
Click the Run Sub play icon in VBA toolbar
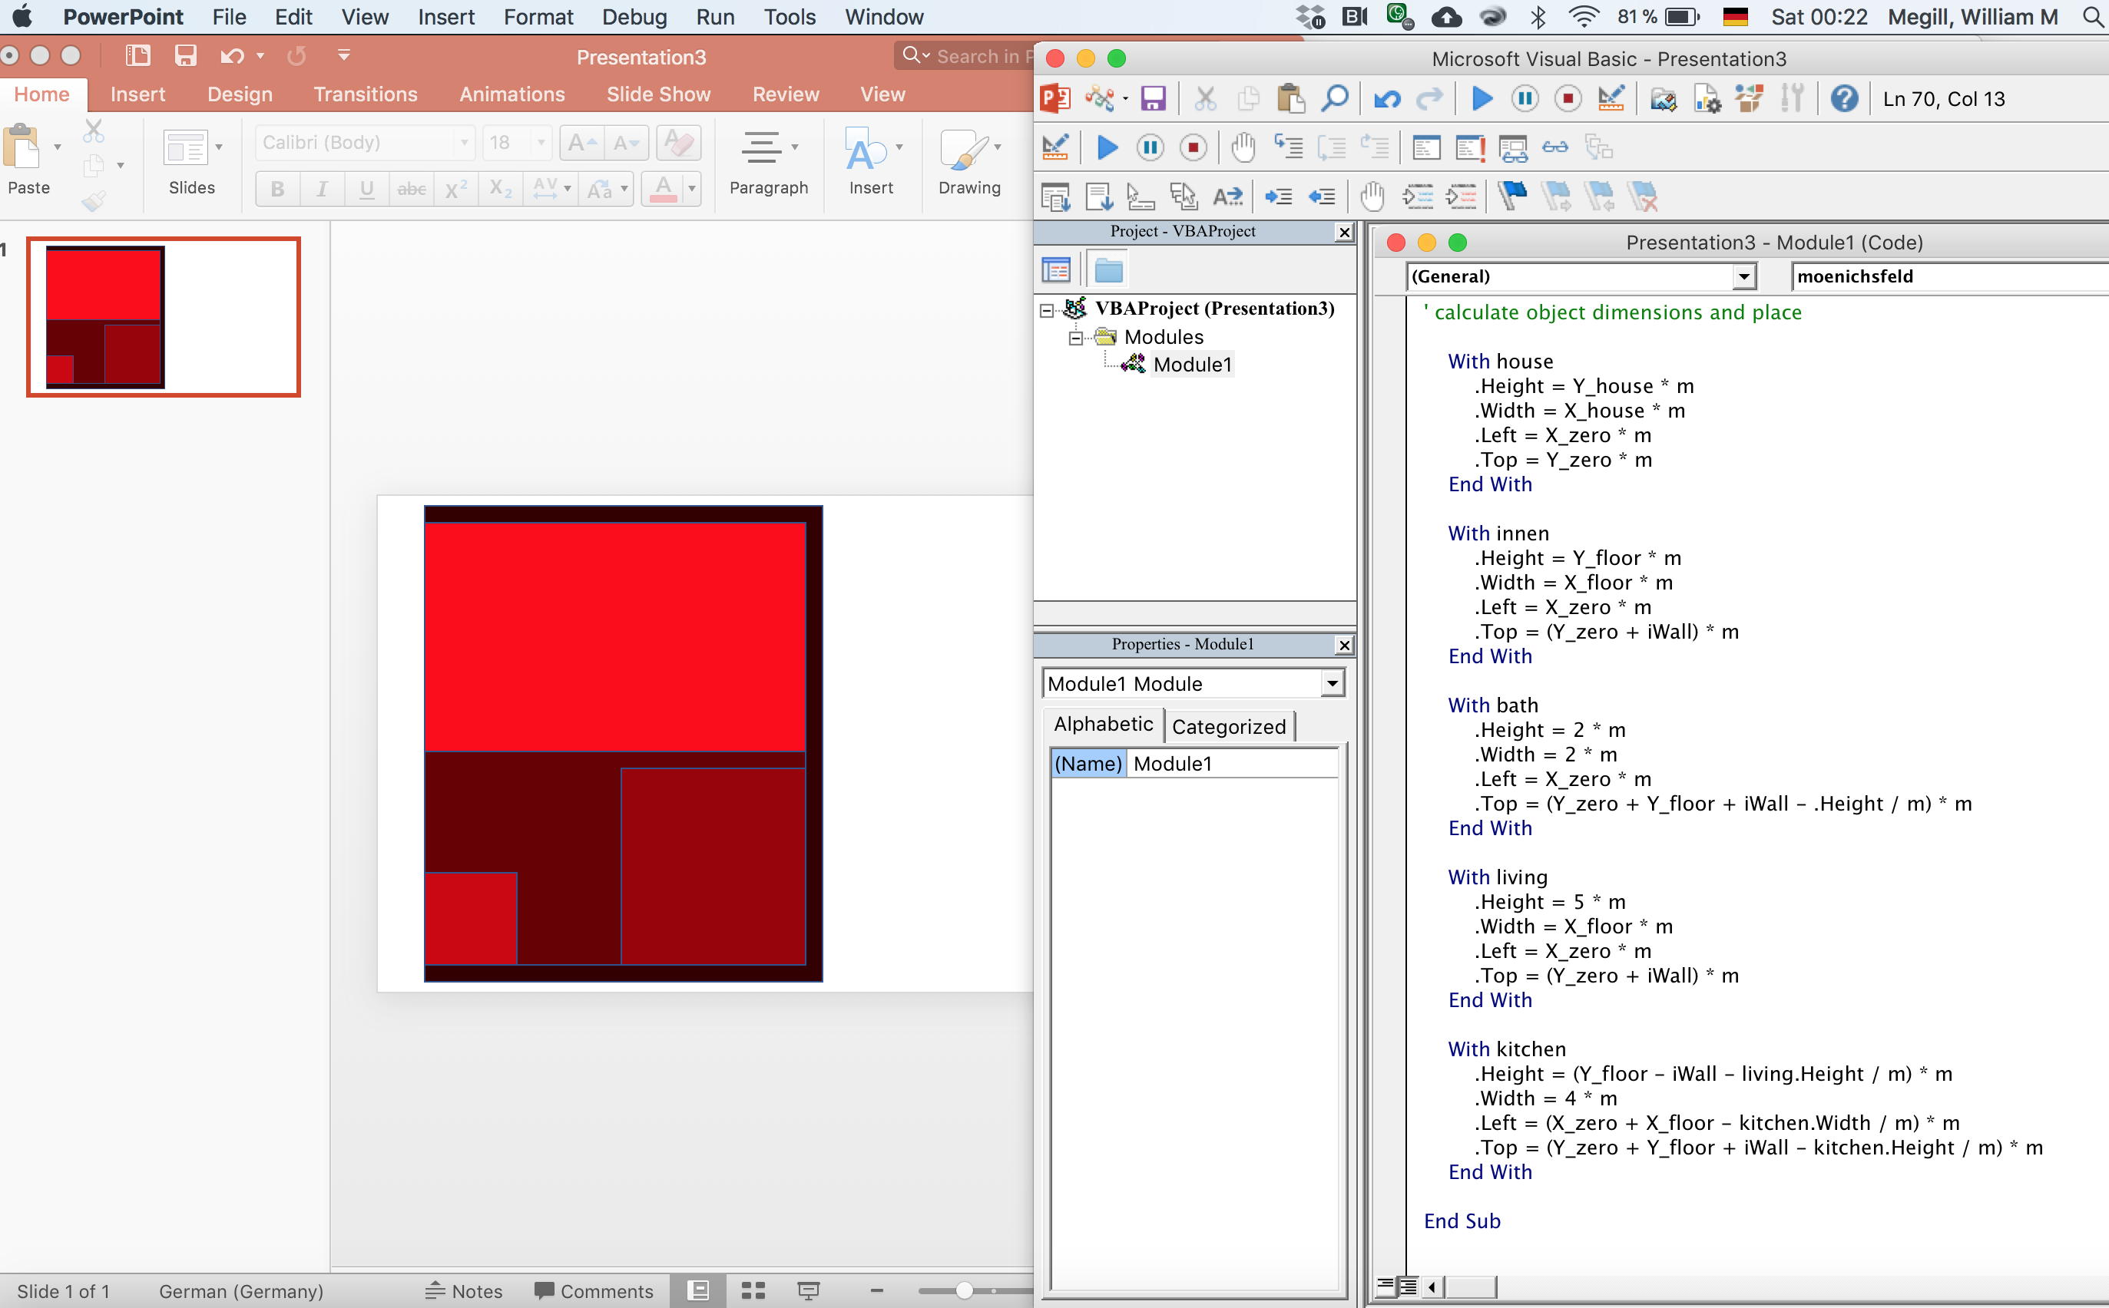(x=1481, y=98)
